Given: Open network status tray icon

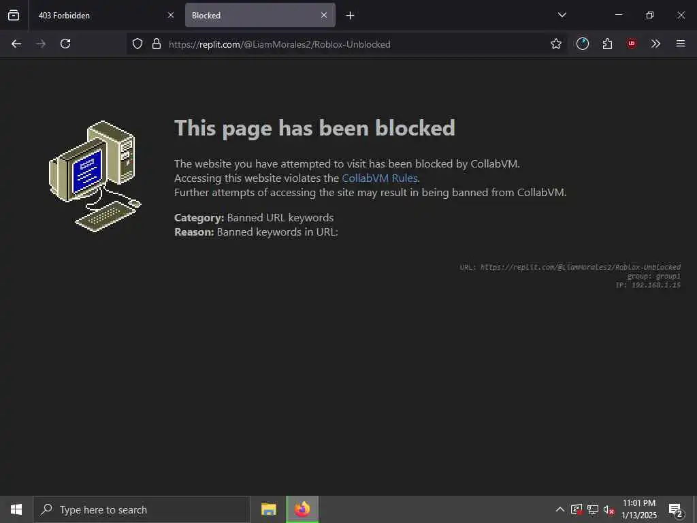Looking at the screenshot, I should [593, 509].
